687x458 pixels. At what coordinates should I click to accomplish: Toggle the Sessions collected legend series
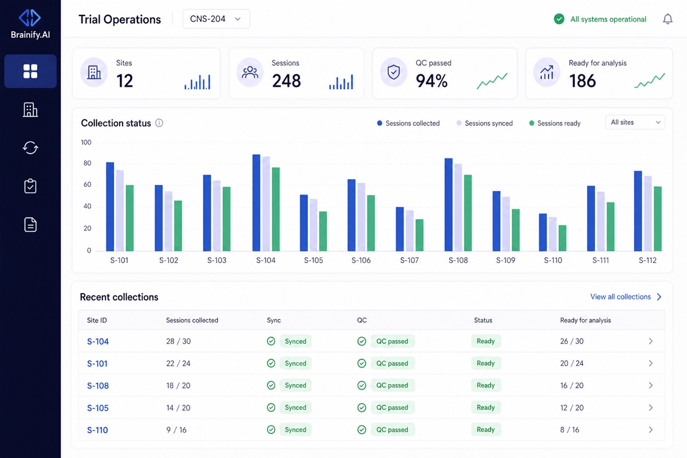coord(408,123)
